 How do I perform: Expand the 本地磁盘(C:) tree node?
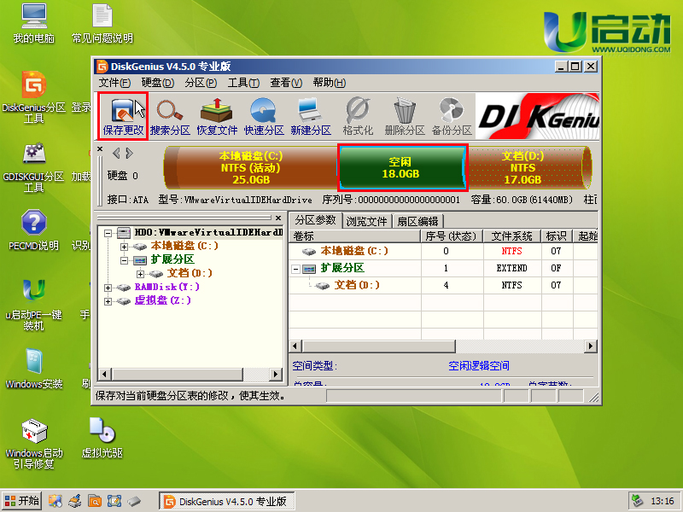(x=125, y=247)
